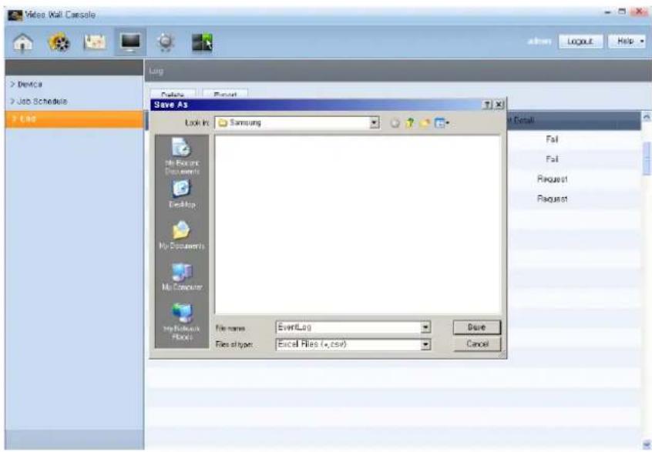Click the Cancel button in Save As
Screen dimensions: 652x452
[477, 344]
